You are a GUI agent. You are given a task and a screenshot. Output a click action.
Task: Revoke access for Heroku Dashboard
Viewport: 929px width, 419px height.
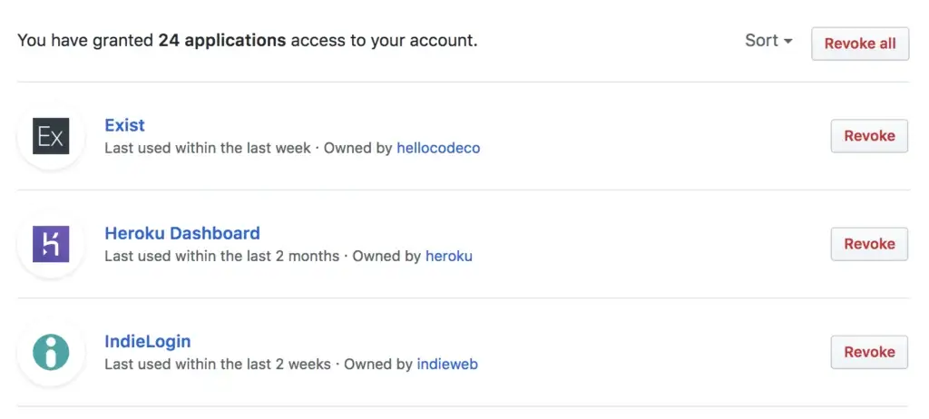pos(869,244)
